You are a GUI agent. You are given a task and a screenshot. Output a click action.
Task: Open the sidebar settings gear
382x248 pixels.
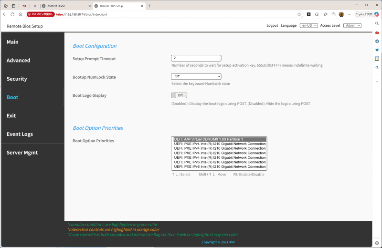[x=377, y=243]
